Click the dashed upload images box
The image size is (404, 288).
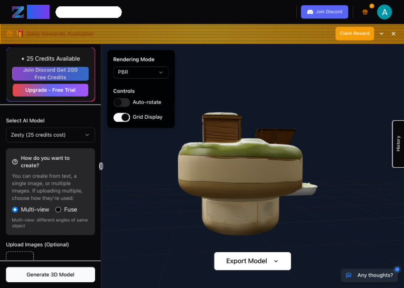[20, 255]
